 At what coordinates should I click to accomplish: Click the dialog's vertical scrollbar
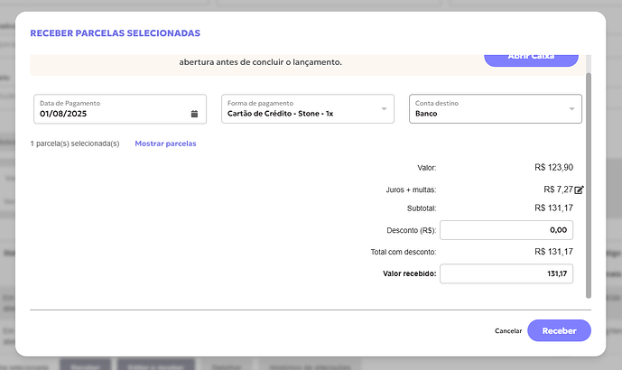pos(589,180)
